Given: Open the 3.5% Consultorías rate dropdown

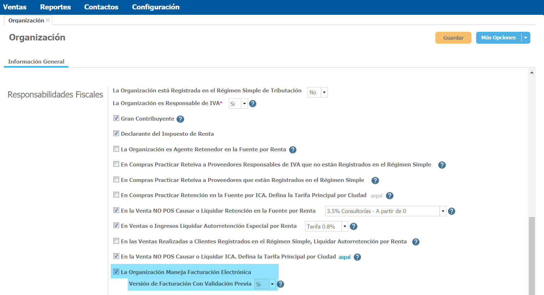Looking at the screenshot, I should (443, 211).
